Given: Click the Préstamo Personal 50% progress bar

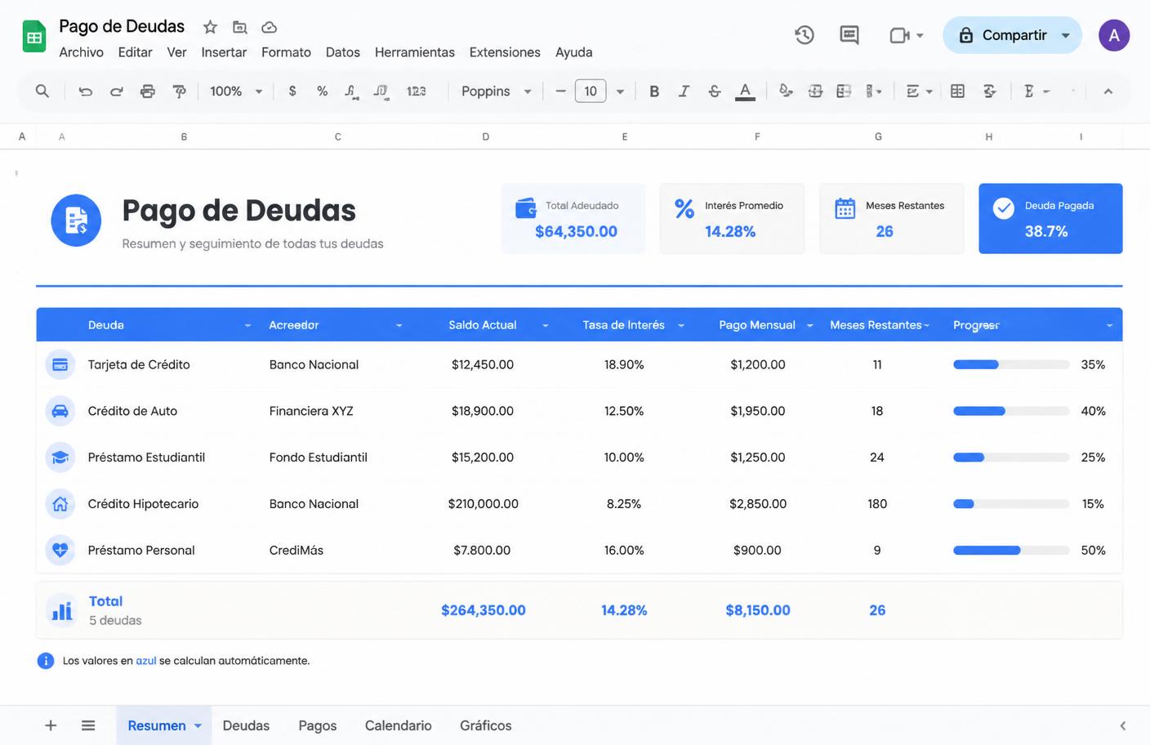Looking at the screenshot, I should [x=1011, y=551].
